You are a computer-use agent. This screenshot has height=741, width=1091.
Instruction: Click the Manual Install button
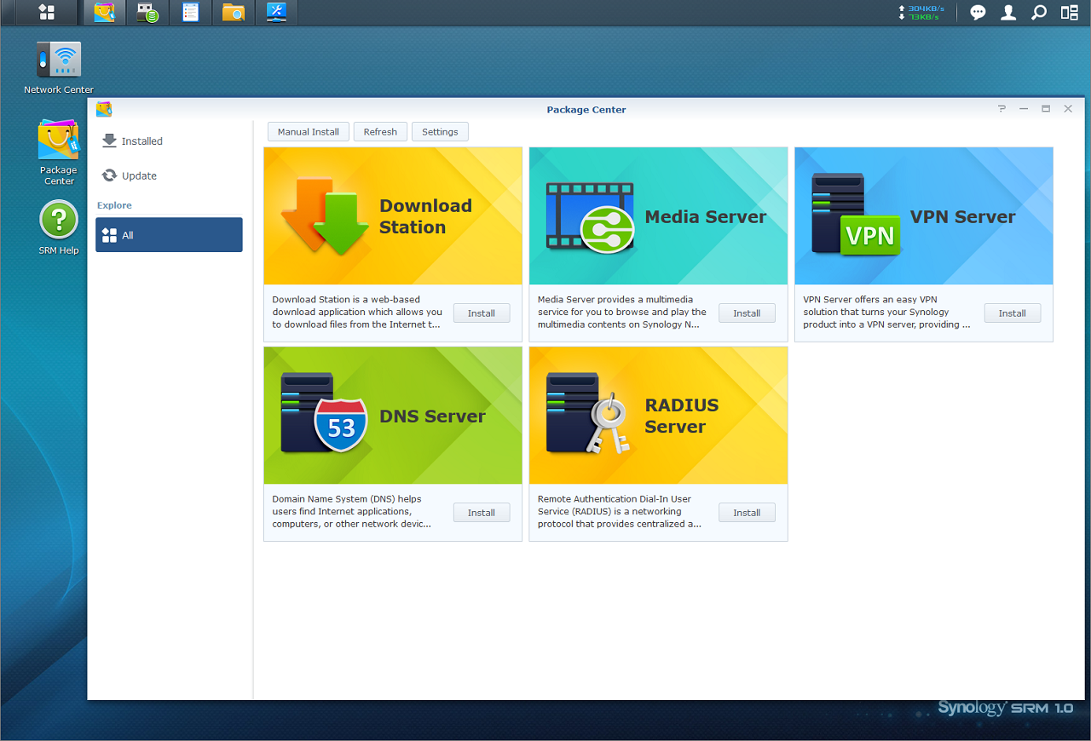[309, 132]
